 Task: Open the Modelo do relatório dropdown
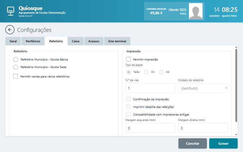point(203,88)
